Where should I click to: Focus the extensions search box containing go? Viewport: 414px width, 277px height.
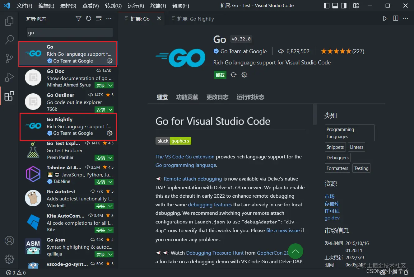pos(70,33)
